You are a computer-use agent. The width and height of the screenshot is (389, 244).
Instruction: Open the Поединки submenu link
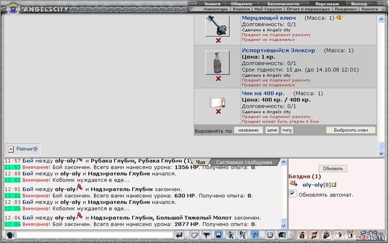(x=346, y=9)
